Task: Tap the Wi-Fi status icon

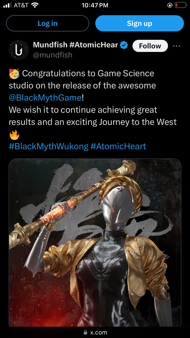Action: (x=34, y=5)
